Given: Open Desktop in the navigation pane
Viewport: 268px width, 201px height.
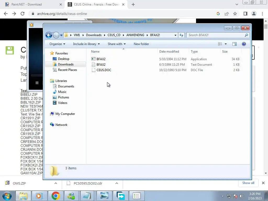Looking at the screenshot, I should [64, 59].
